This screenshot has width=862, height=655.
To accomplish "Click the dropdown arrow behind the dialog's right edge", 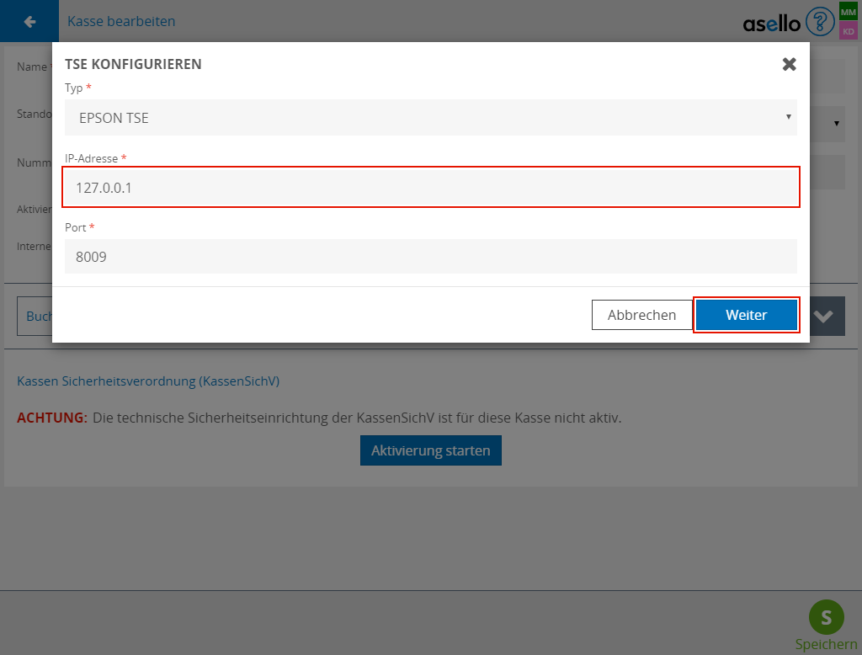I will coord(836,124).
